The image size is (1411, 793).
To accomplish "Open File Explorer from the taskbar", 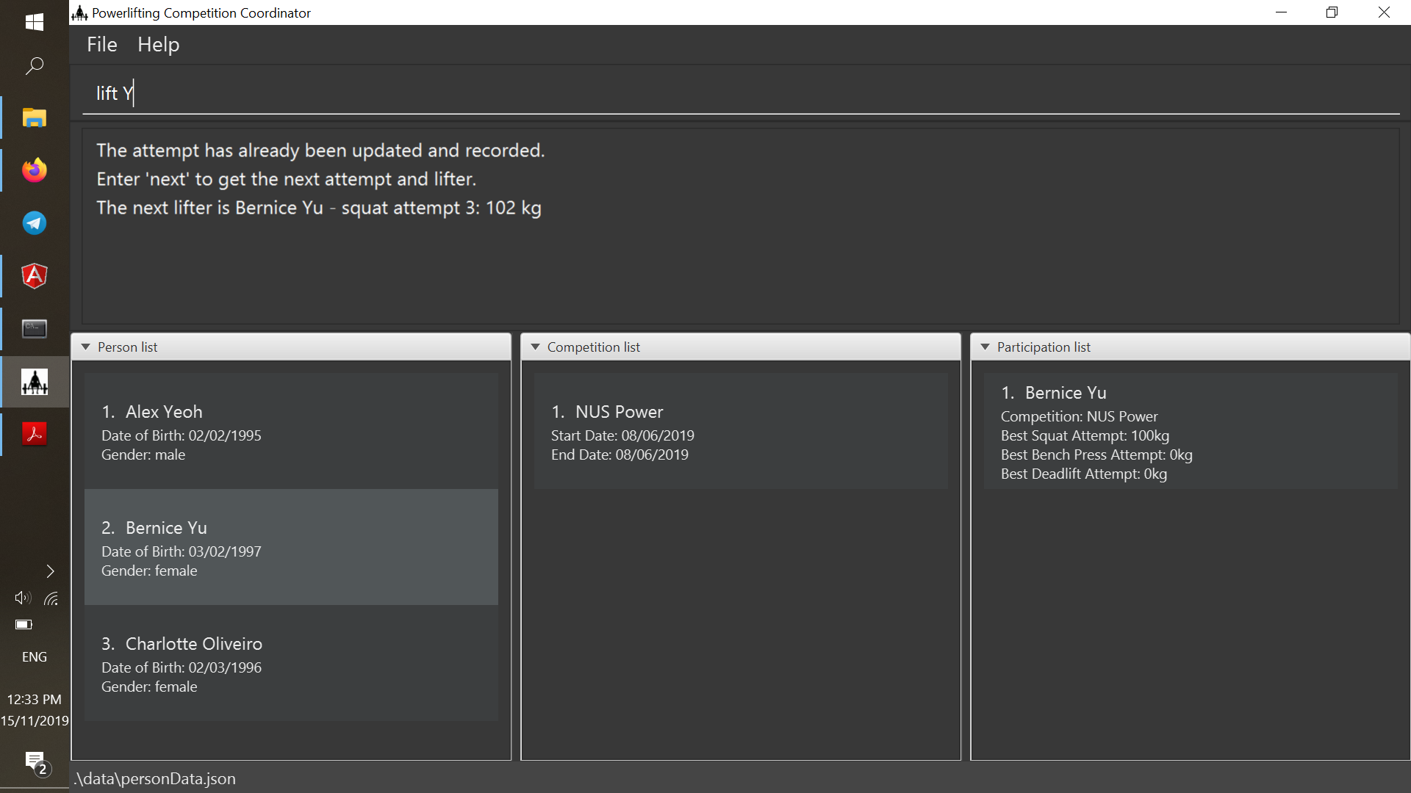I will tap(34, 117).
